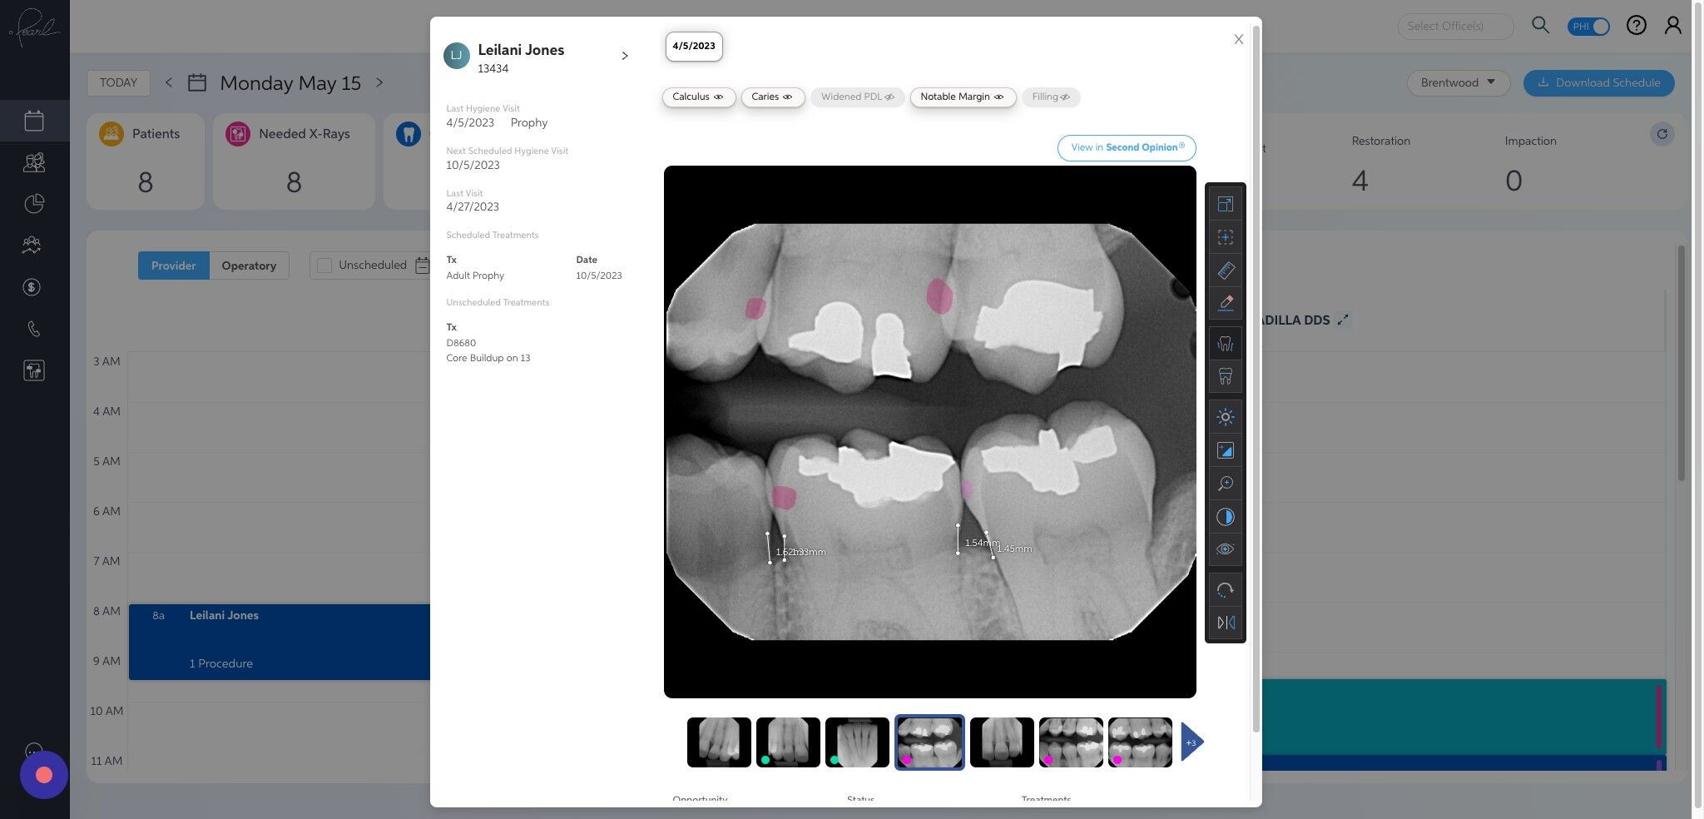Enable Filling detection overlay
This screenshot has height=819, width=1704.
1051,97
